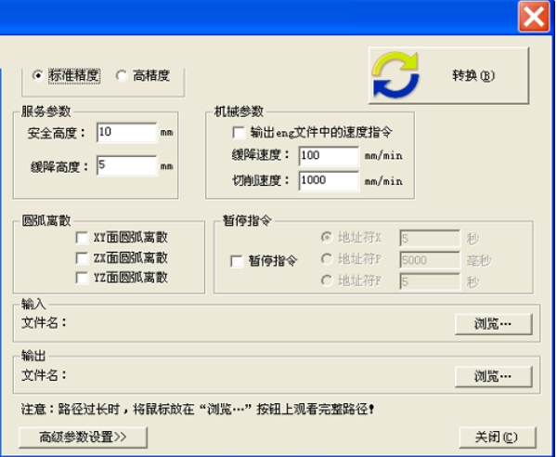Toggle XY面圆弧离散 checkbox
This screenshot has width=557, height=457.
pyautogui.click(x=82, y=238)
